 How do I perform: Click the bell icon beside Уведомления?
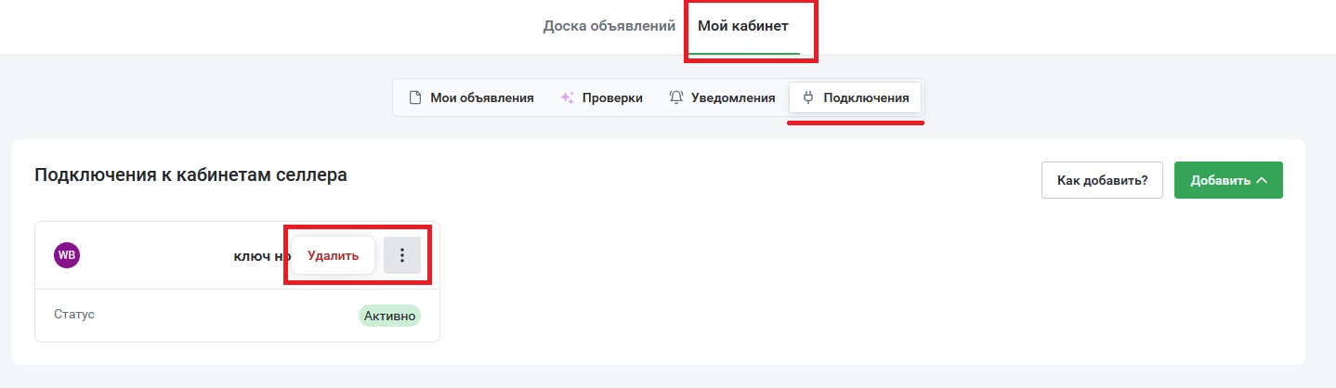[x=676, y=97]
